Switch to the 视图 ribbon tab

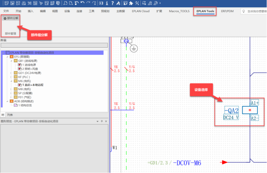pyautogui.click(x=55, y=11)
